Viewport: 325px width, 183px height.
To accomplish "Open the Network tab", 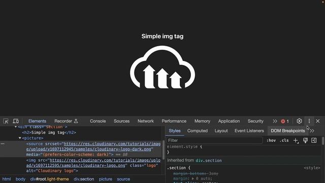I will (x=146, y=121).
